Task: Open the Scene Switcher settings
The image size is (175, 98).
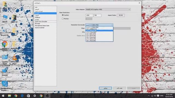Action: coord(45,28)
